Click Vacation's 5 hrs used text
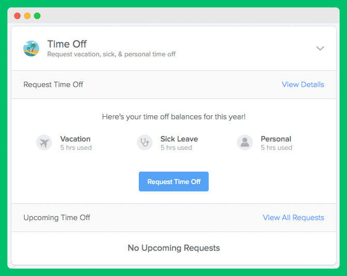The image size is (347, 276). pyautogui.click(x=76, y=147)
